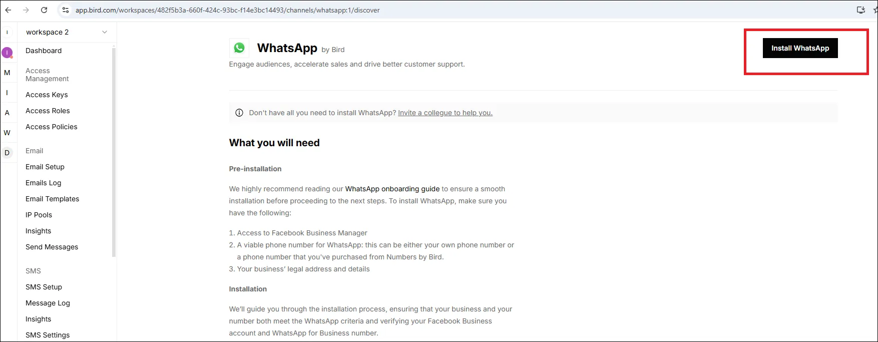
Task: Click 'Access to Facebook Business Manager' list item
Action: [302, 233]
